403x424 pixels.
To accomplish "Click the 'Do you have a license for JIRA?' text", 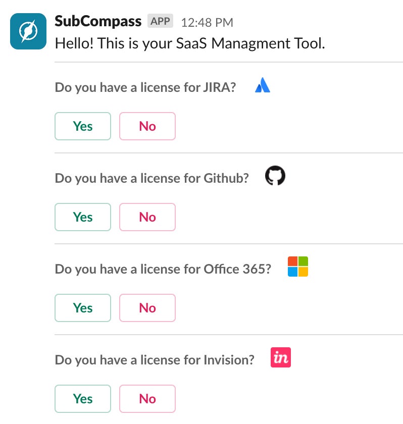I will pyautogui.click(x=145, y=87).
